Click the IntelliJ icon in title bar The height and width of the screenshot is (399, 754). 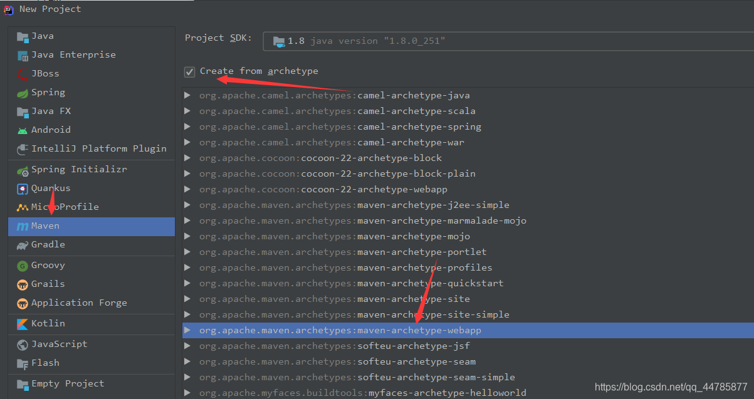click(9, 9)
